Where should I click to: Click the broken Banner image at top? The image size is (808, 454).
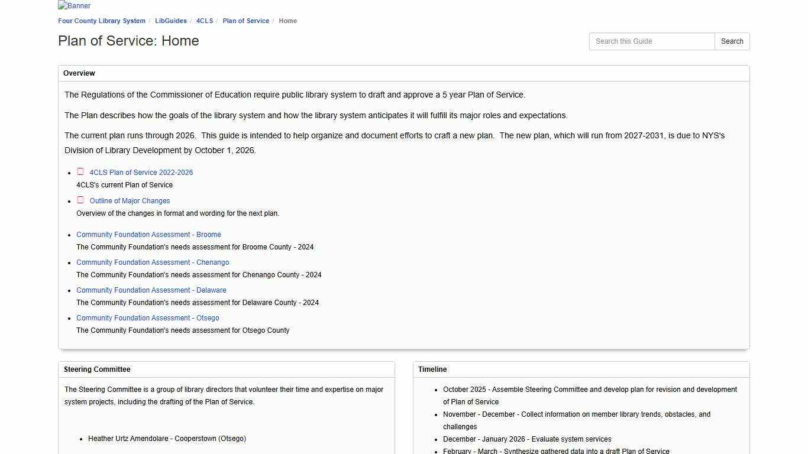point(73,5)
